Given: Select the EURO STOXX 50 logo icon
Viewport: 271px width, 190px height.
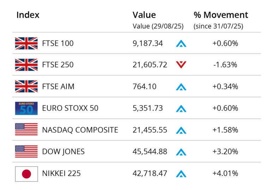Looking at the screenshot, I should click(x=26, y=108).
